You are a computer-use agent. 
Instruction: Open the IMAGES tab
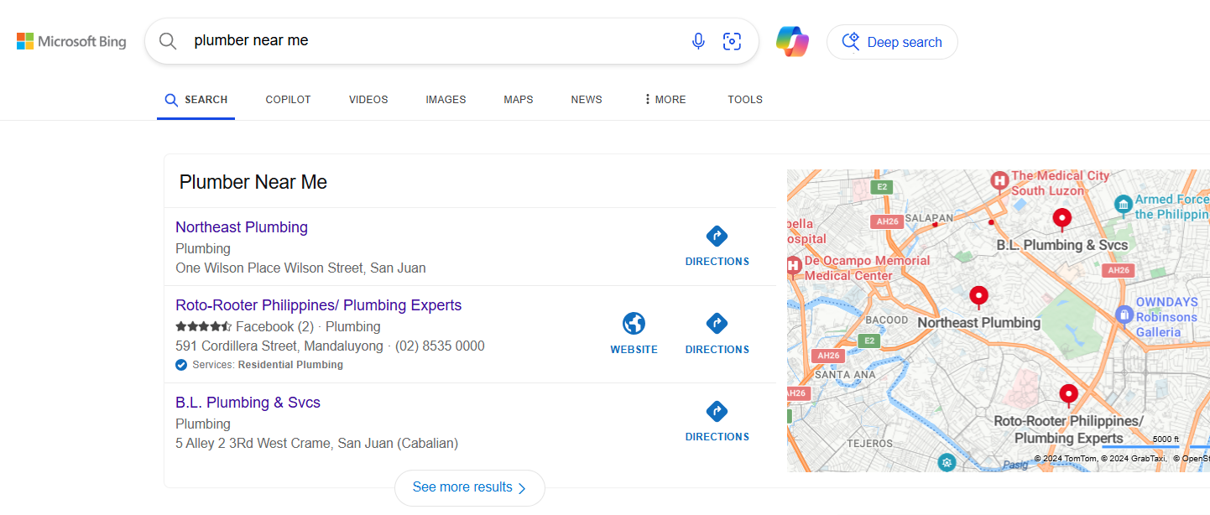(446, 100)
